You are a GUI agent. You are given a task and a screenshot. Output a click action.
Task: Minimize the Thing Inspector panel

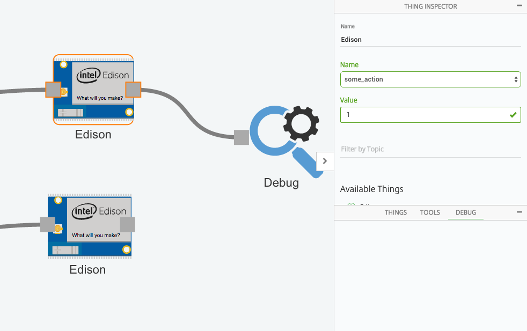tap(519, 6)
